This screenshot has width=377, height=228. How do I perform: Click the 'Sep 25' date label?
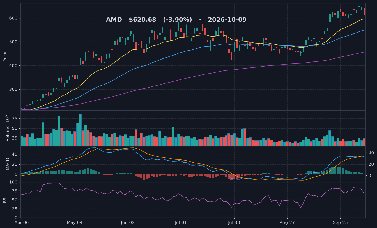(x=340, y=222)
